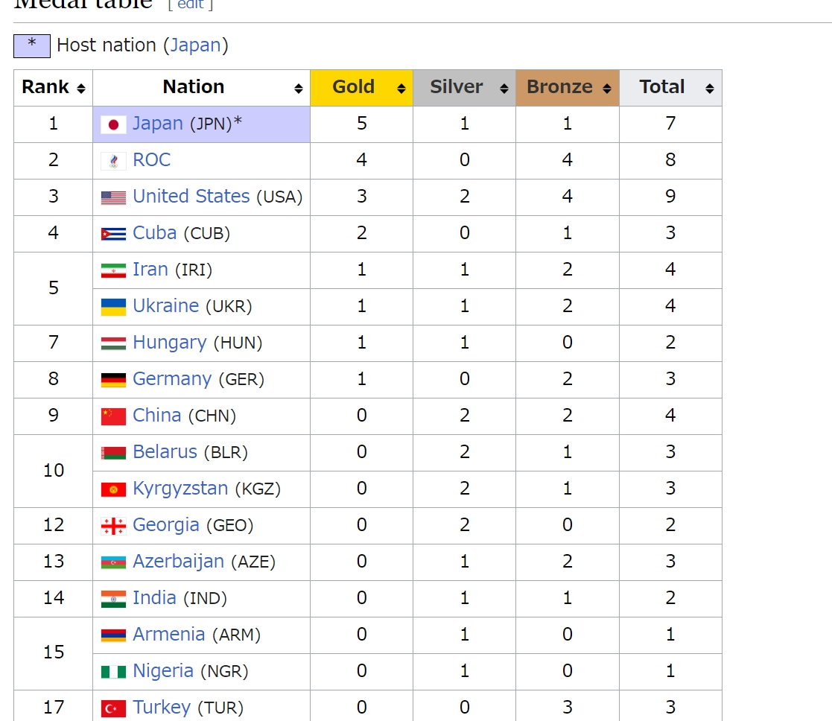The width and height of the screenshot is (832, 721).
Task: Click the shared rank 5 cell
Action: tap(53, 288)
